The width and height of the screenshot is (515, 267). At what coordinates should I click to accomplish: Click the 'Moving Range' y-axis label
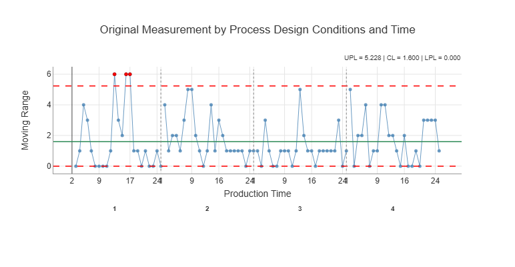(25, 120)
